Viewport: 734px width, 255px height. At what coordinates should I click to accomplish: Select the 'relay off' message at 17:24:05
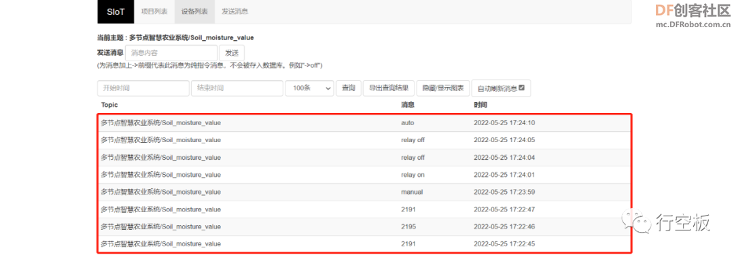[413, 139]
